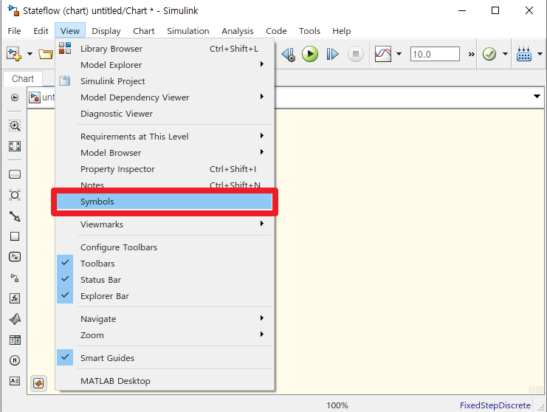This screenshot has width=547, height=412.
Task: Expand the Build Model dropdown arrow
Action: 540,54
